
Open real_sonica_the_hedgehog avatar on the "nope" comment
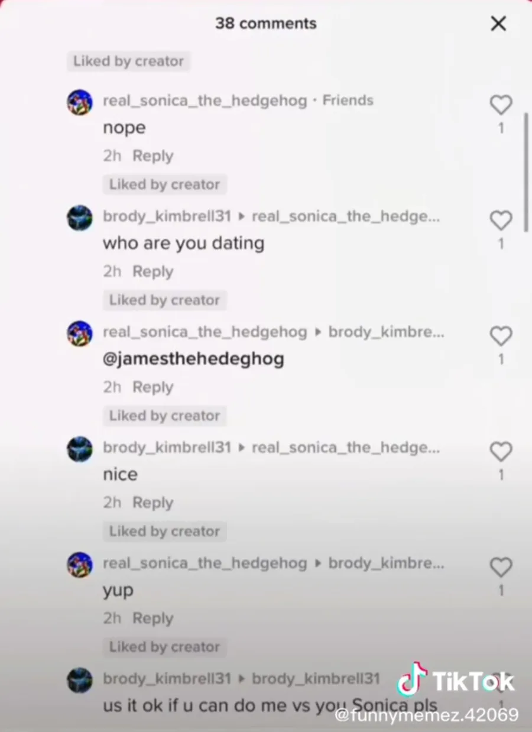coord(80,102)
